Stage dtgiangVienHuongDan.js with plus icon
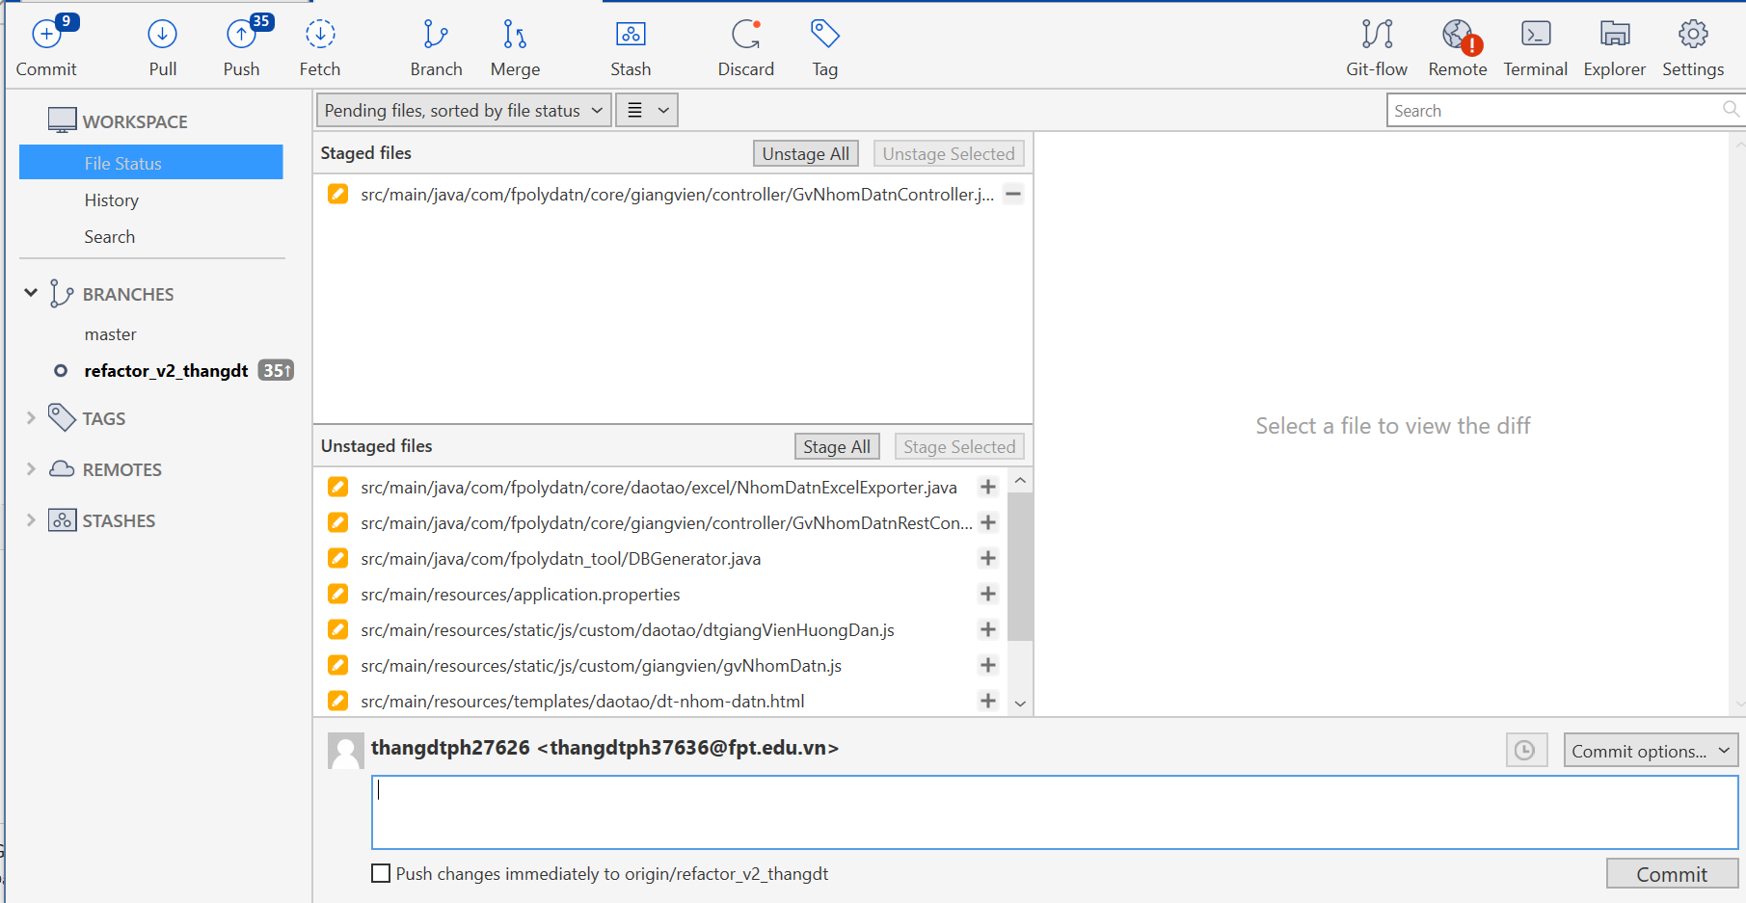The image size is (1746, 903). click(x=988, y=629)
